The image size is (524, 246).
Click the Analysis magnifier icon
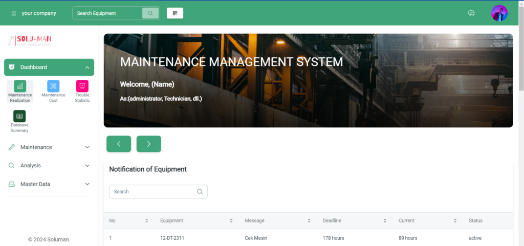11,166
